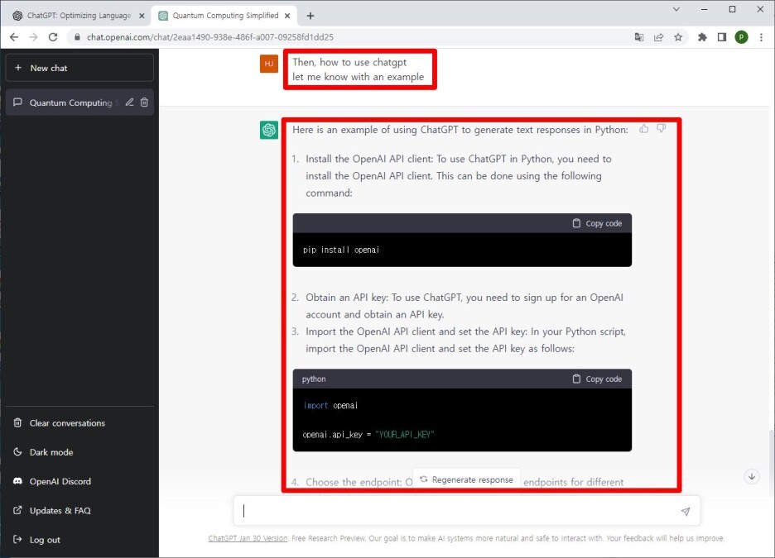Open the Chrome three-dot menu
Screen dimensions: 775x558
(761, 37)
